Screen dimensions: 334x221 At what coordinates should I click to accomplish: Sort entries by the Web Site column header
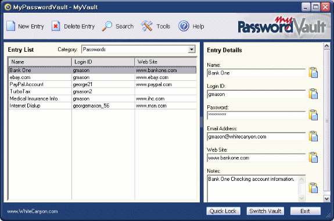pyautogui.click(x=166, y=62)
